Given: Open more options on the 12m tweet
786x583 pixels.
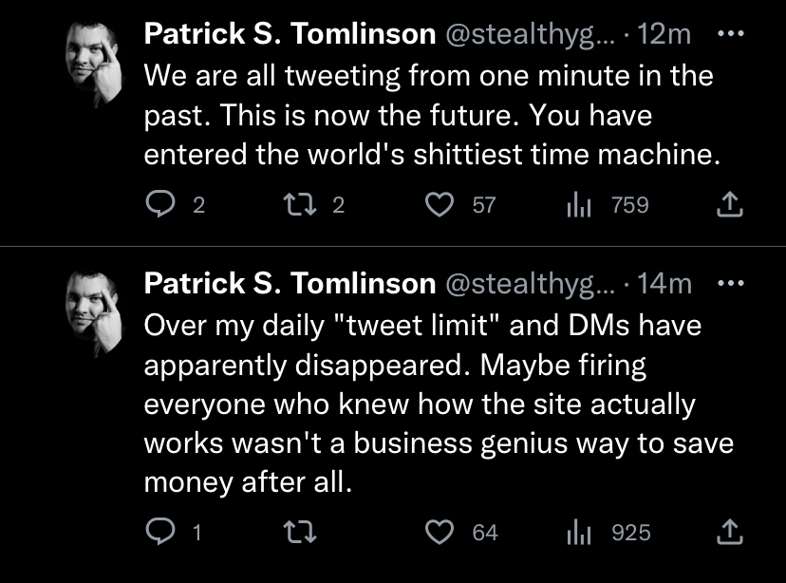Looking at the screenshot, I should click(x=730, y=33).
